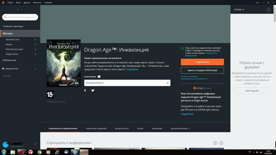Viewport: 276px width, 155px height.
Task: Click the orange Подробности button
Action: coord(202,62)
